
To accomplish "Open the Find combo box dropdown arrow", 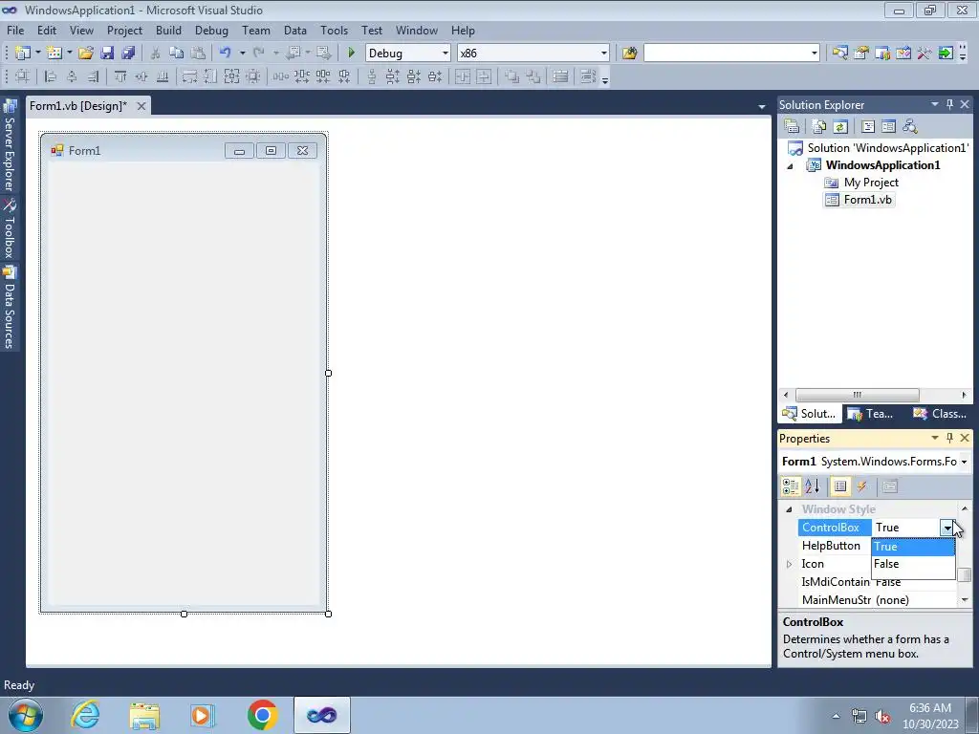I will (x=815, y=54).
